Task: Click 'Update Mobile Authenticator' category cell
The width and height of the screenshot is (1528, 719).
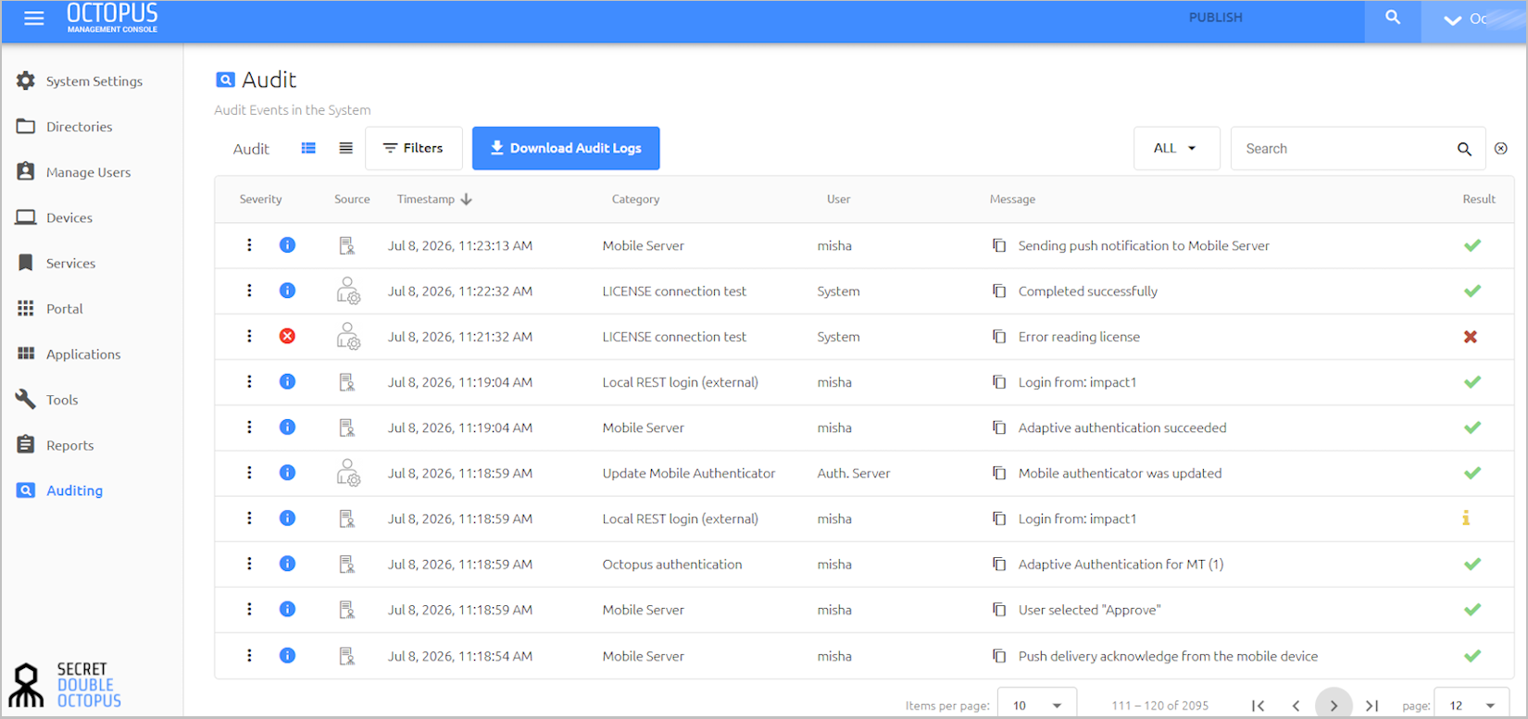Action: [689, 473]
